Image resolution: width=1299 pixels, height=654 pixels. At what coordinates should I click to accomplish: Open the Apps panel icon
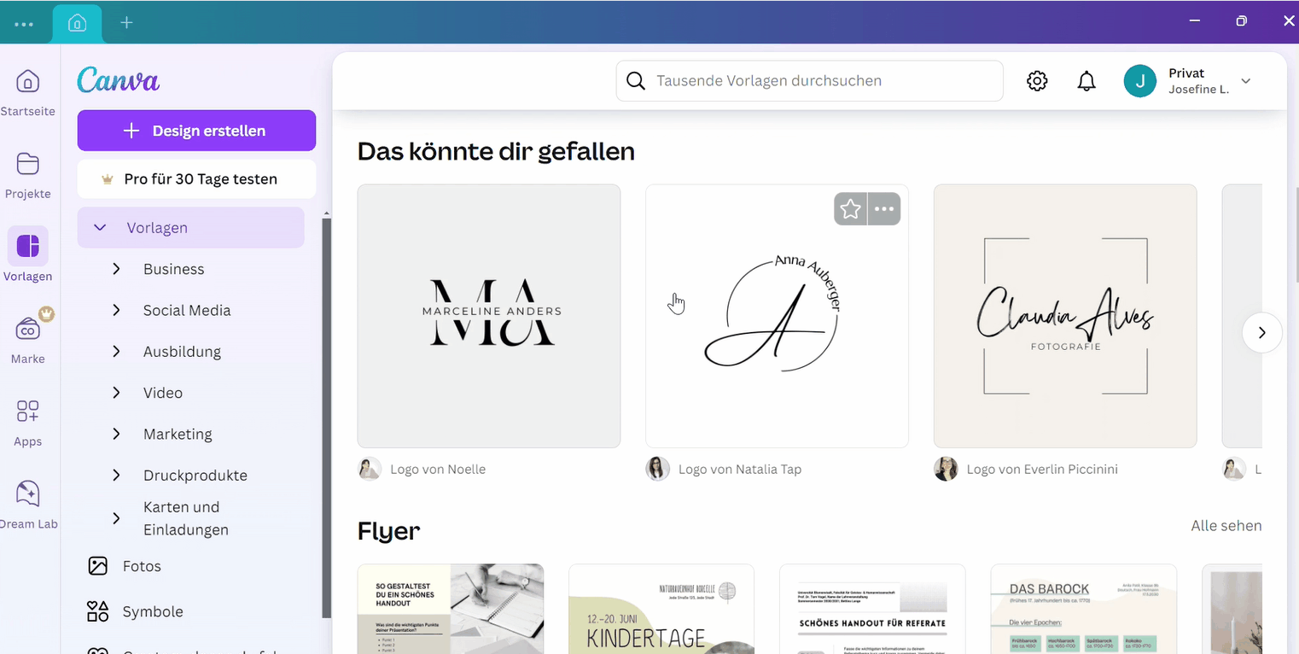coord(27,412)
